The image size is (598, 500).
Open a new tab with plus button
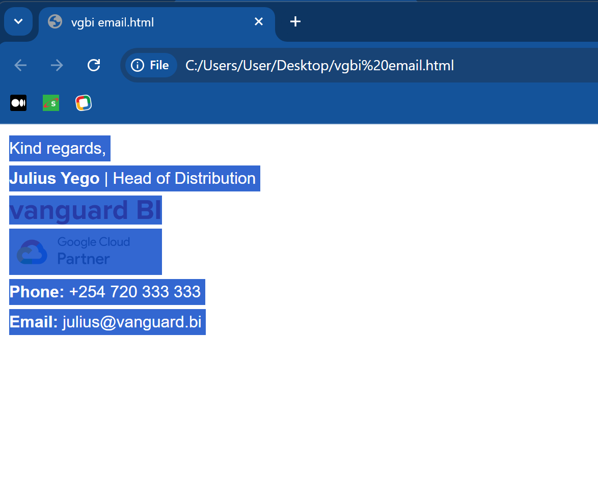(x=295, y=22)
